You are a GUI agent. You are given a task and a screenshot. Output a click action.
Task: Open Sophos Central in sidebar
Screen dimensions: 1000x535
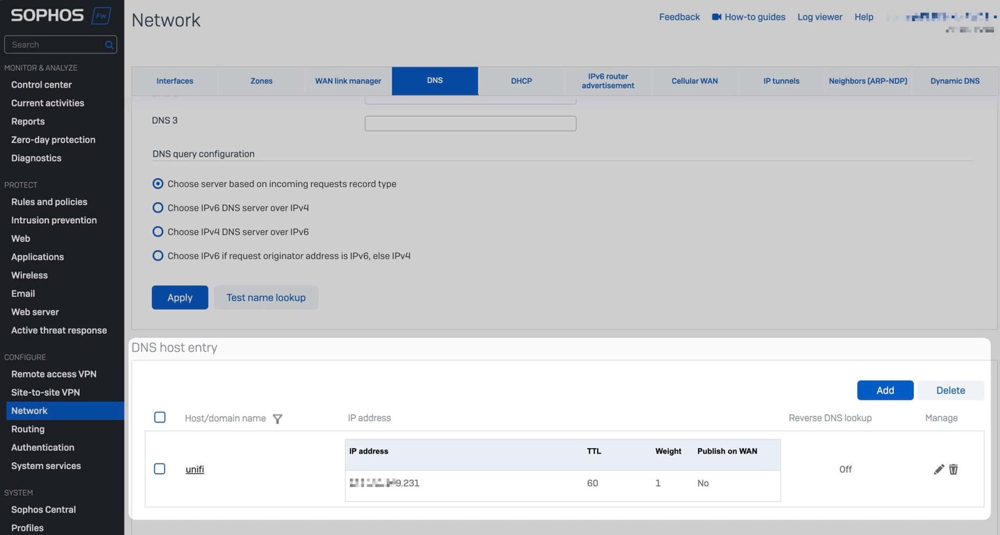coord(44,510)
